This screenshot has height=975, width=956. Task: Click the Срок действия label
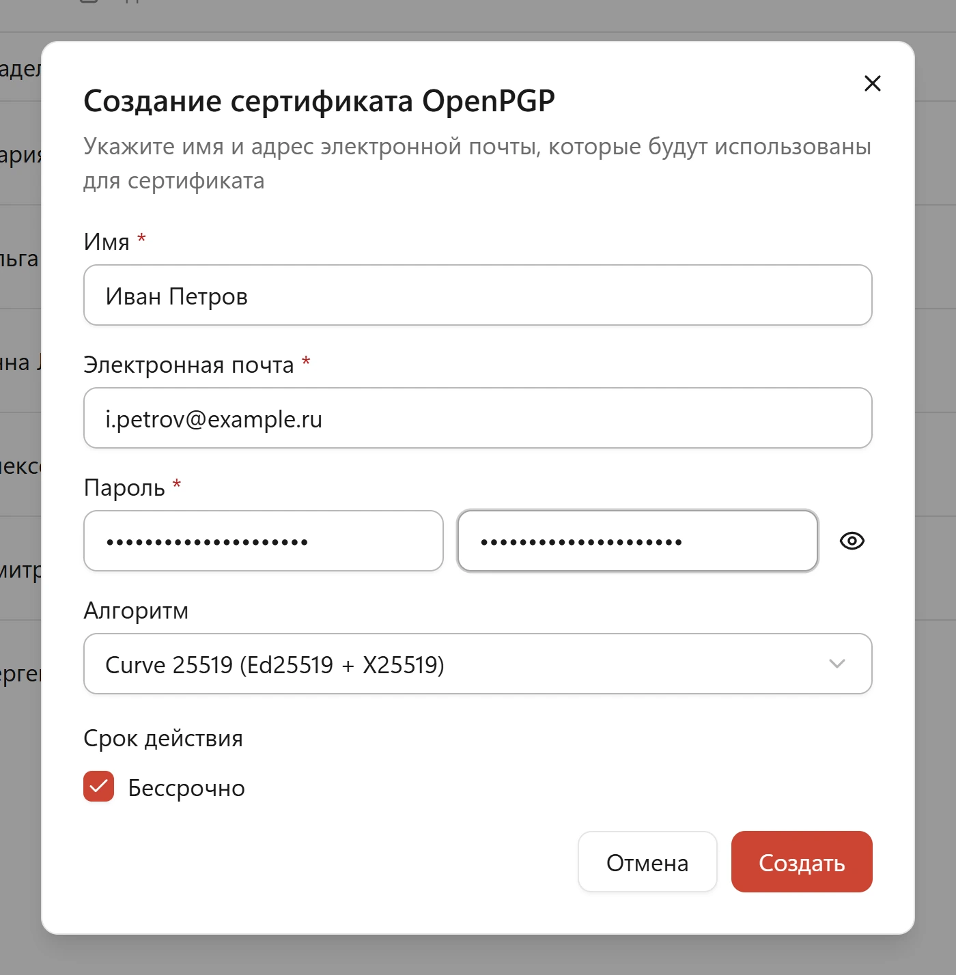(x=163, y=739)
